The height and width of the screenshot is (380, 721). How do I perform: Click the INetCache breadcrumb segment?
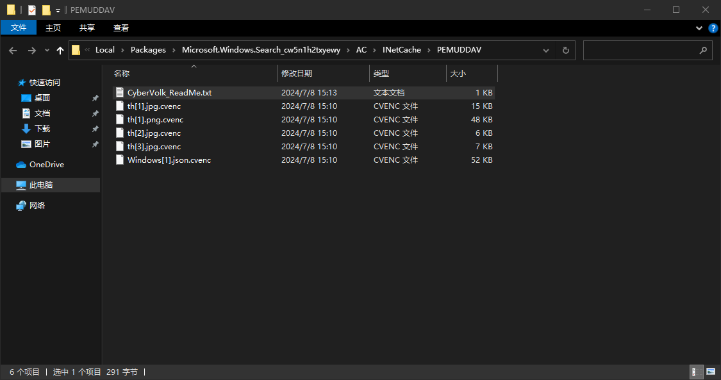click(x=401, y=49)
